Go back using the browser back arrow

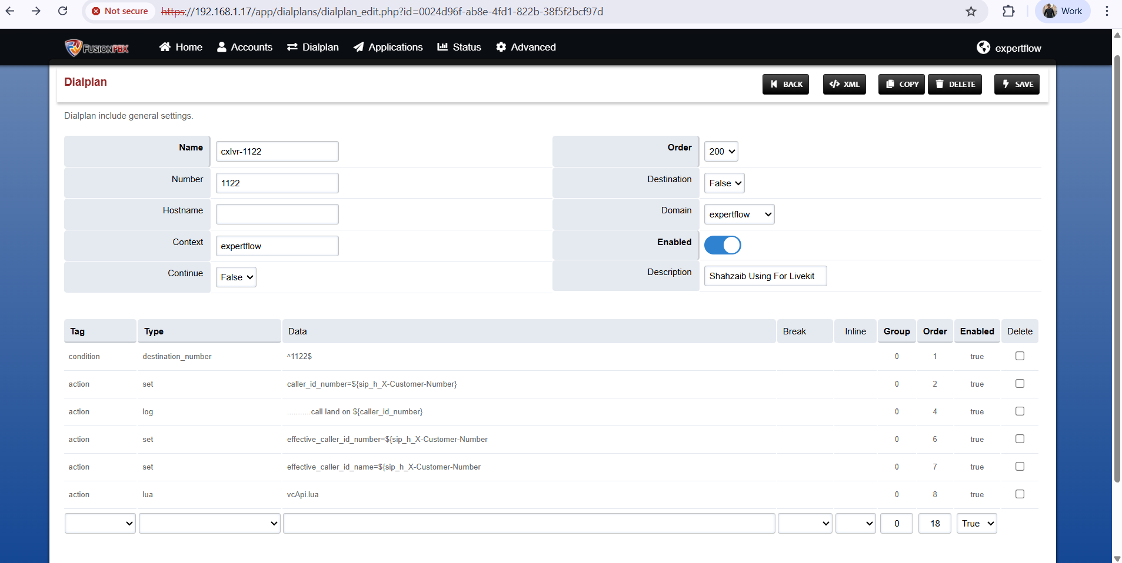[x=10, y=11]
